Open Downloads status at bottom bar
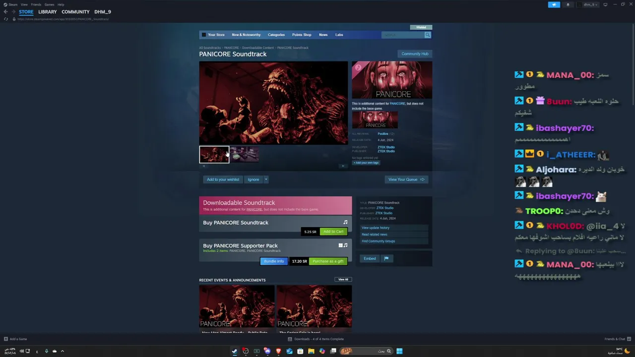 tap(316, 339)
